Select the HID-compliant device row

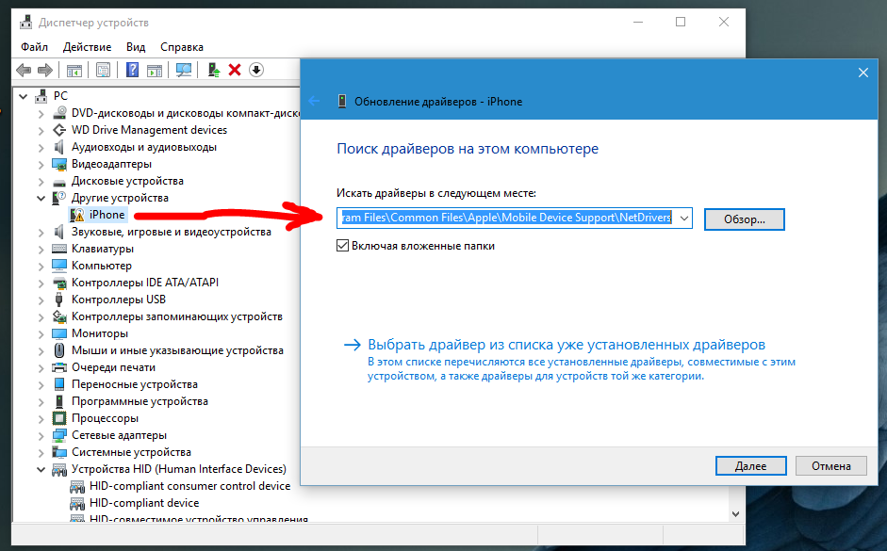(143, 503)
